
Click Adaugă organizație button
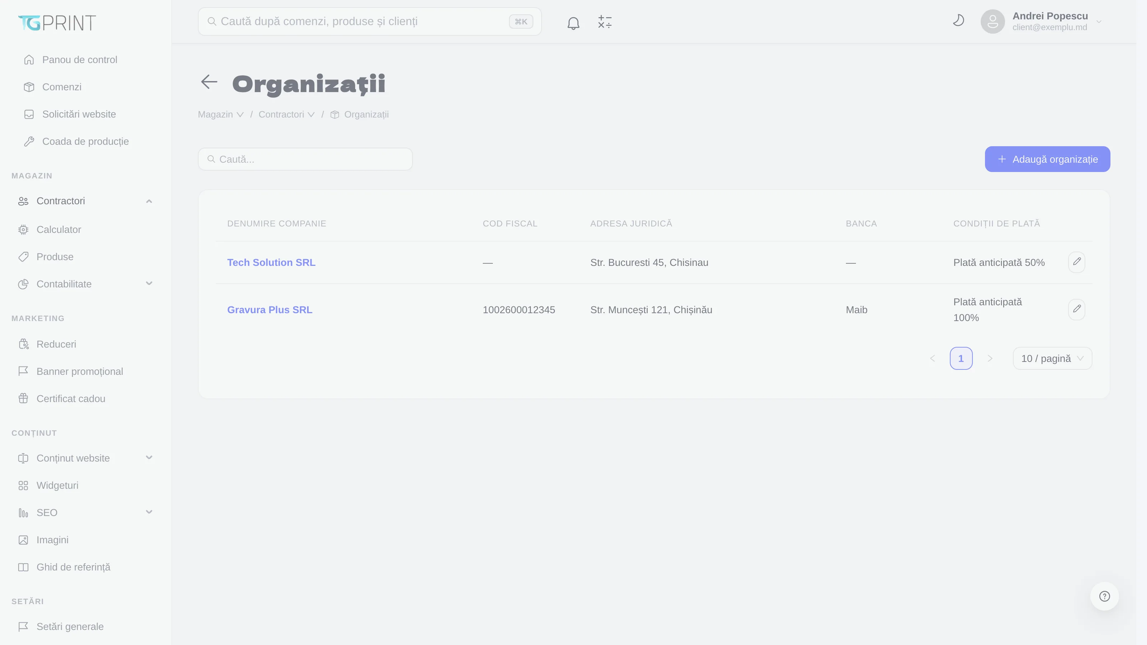[x=1047, y=159]
